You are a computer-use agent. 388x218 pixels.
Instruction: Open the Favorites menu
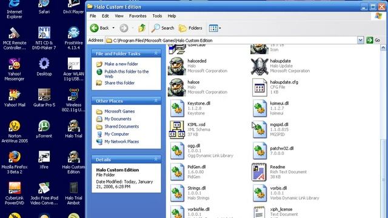[x=138, y=16]
